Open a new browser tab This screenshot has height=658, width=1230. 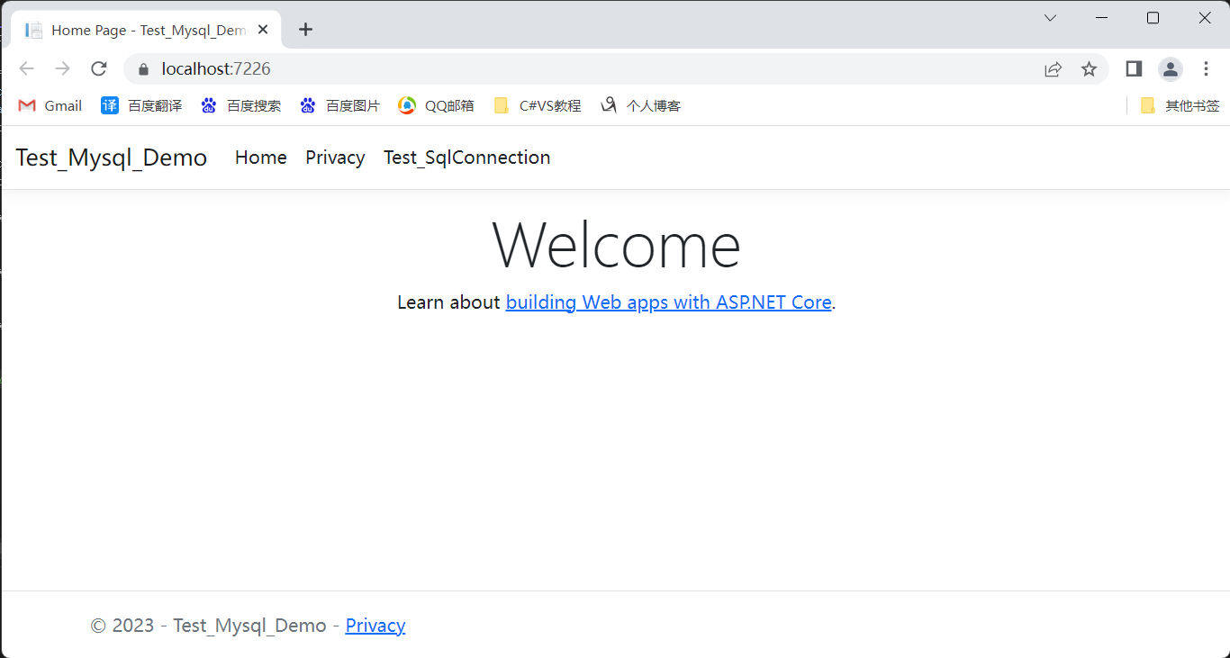click(305, 30)
